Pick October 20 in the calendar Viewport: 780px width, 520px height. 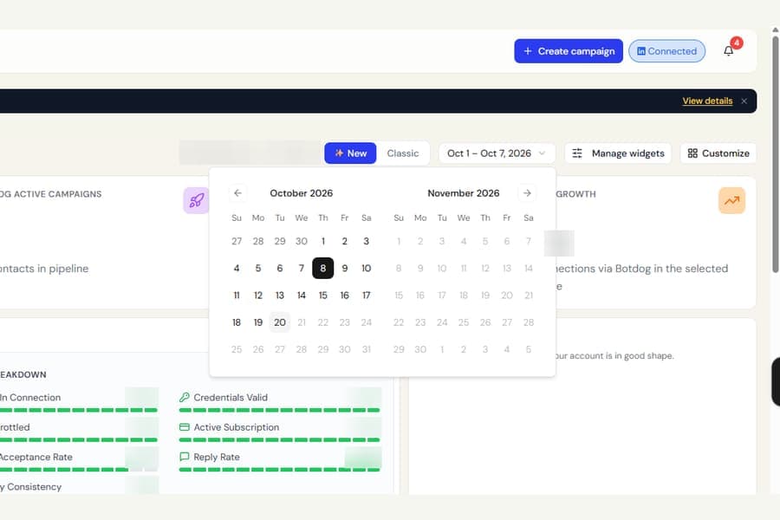tap(280, 322)
